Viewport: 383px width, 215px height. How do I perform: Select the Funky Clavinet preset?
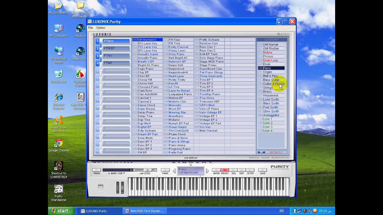(178, 47)
